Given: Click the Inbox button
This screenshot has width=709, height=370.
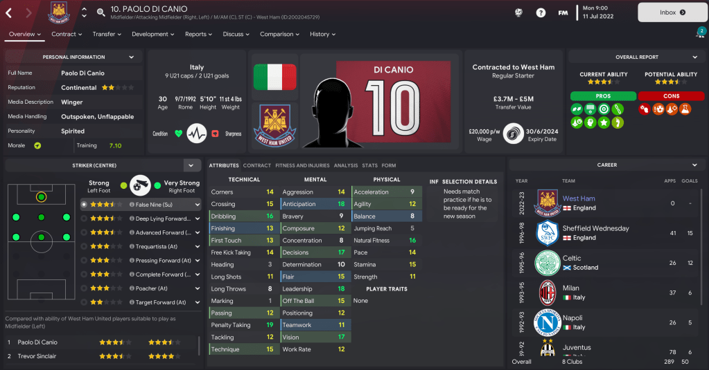Looking at the screenshot, I should [672, 12].
